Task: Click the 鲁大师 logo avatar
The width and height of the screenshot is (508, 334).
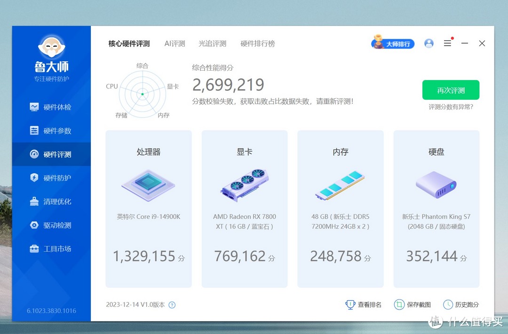Action: tap(52, 48)
